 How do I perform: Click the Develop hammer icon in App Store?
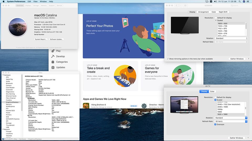53,56
